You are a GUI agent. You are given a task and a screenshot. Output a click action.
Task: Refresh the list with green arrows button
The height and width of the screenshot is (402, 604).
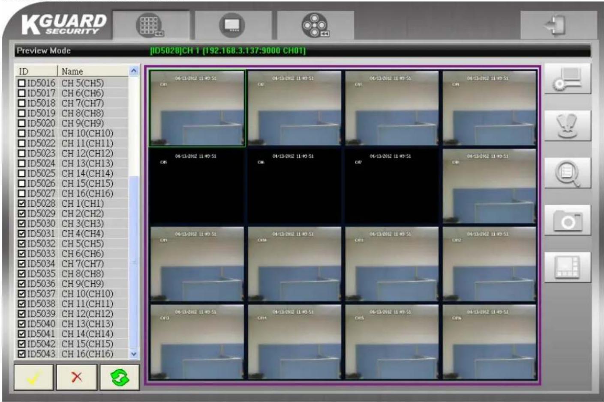120,377
